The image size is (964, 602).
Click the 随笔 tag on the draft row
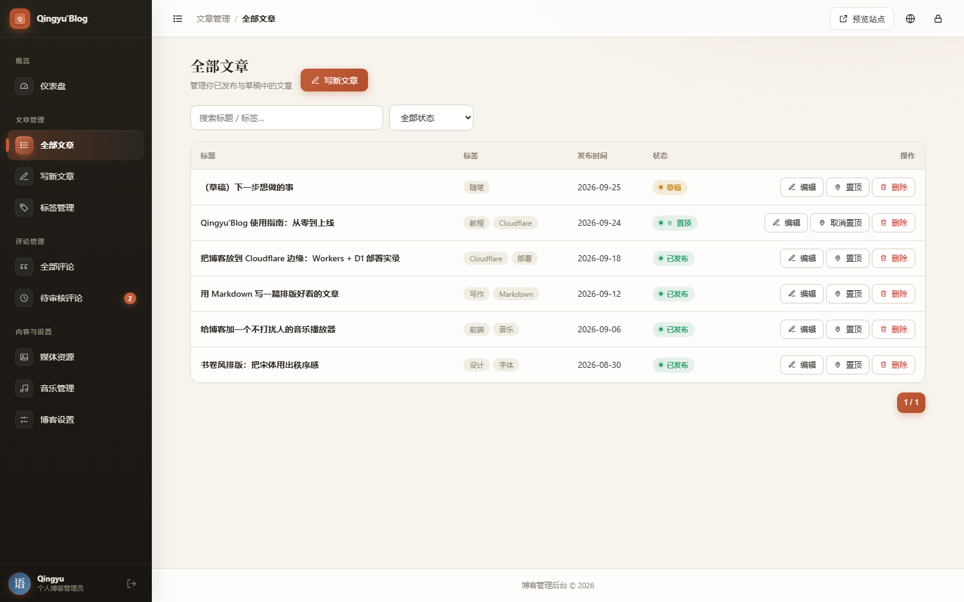coord(477,187)
